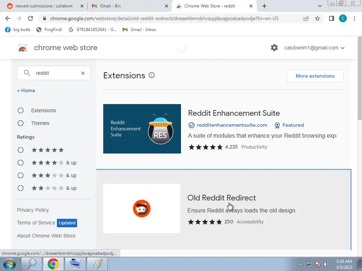The image size is (362, 271).
Task: Expand the calubveim1@gmail.com account dropdown
Action: point(314,48)
